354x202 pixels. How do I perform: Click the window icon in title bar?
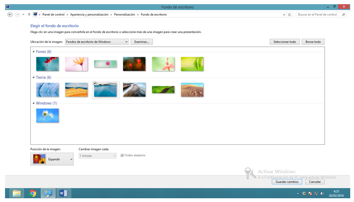8,7
